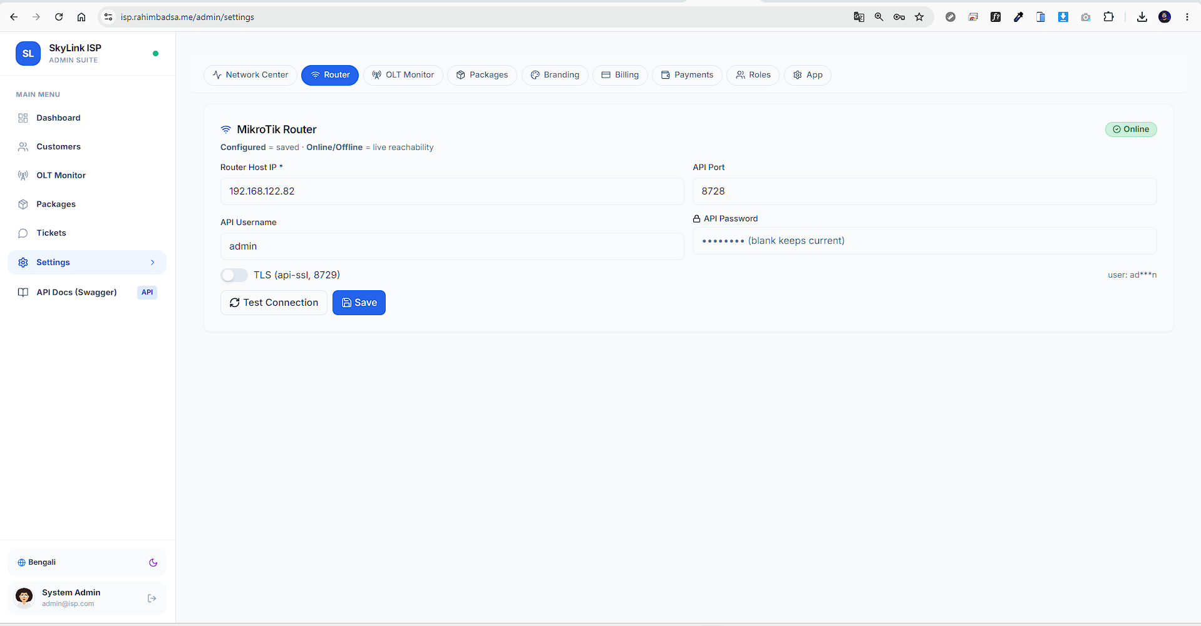Click the "user: ad***n" text
This screenshot has height=626, width=1201.
coord(1132,275)
